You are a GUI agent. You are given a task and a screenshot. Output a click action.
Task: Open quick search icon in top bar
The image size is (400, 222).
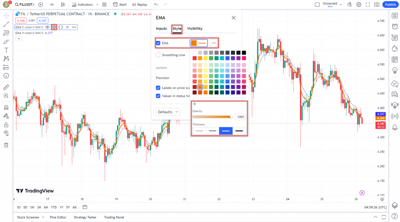350,5
